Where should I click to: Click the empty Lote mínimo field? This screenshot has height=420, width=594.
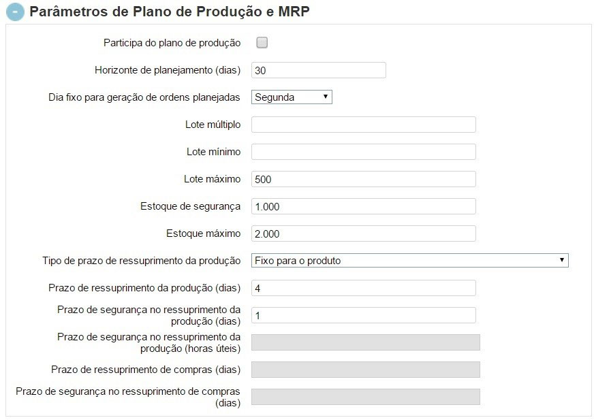pyautogui.click(x=364, y=151)
